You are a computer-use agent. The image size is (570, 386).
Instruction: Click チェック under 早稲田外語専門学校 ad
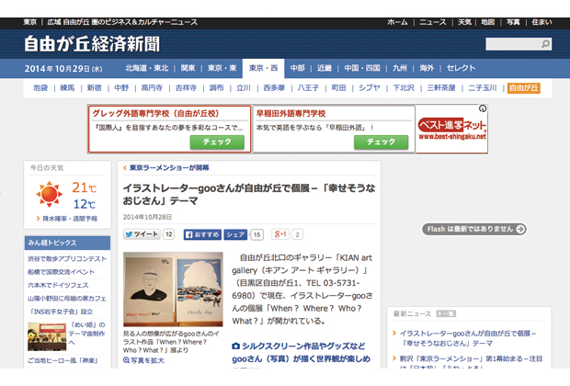tap(381, 142)
